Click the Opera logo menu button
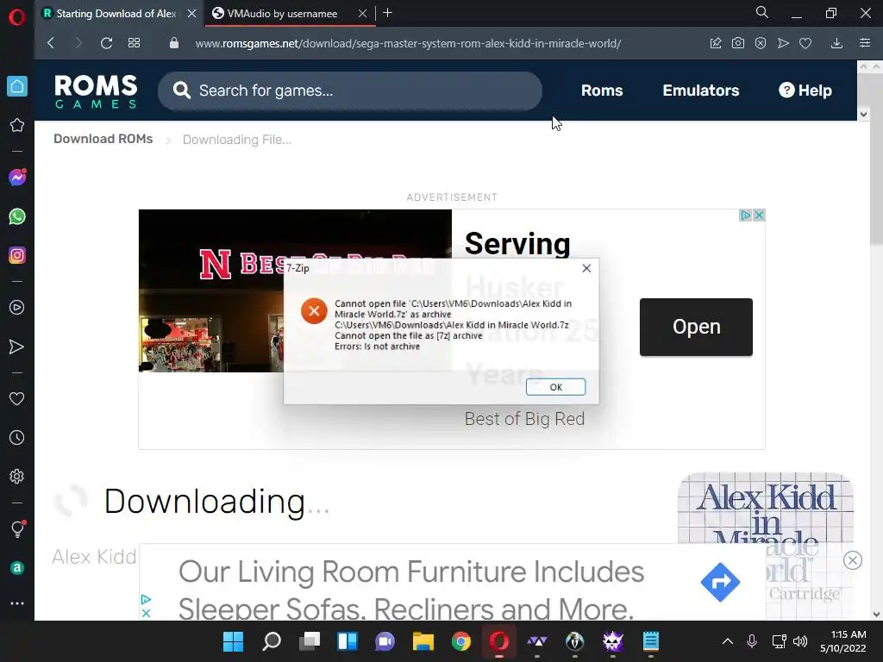This screenshot has width=883, height=662. click(x=17, y=17)
